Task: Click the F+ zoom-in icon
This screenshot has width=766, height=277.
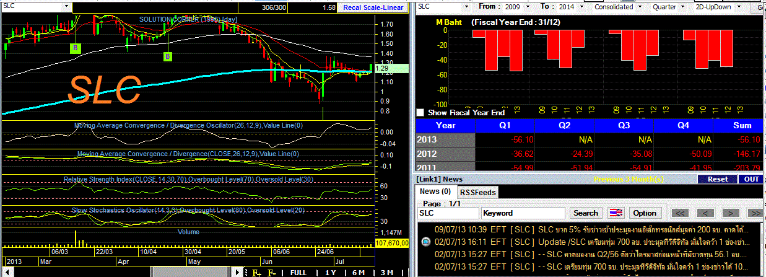Action: [x=256, y=273]
